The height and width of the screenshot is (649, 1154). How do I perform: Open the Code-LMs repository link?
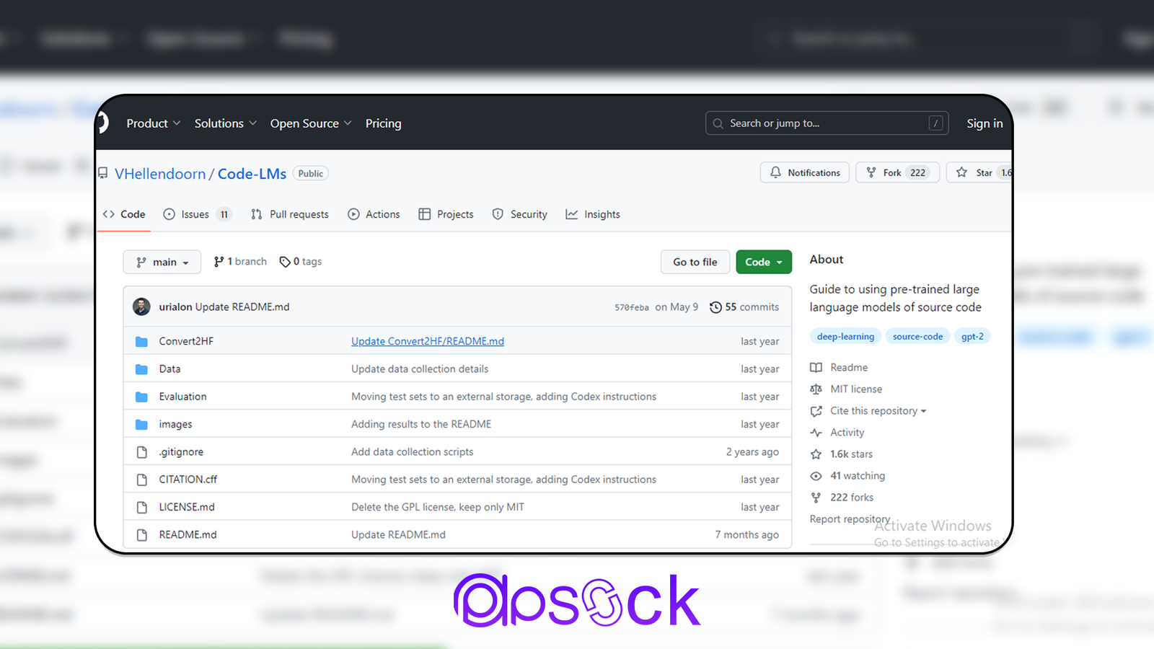[252, 174]
